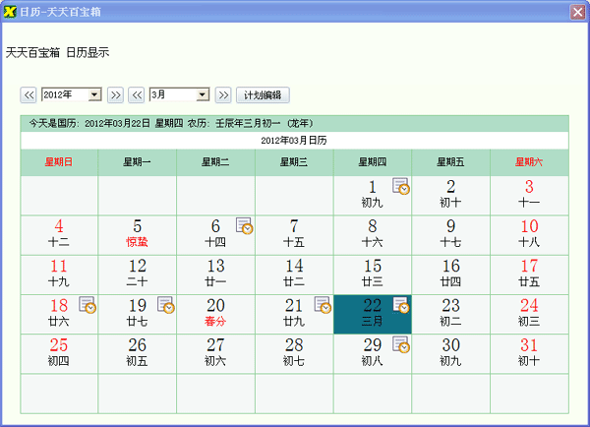
Task: Click the 星期五 column header
Action: (450, 162)
